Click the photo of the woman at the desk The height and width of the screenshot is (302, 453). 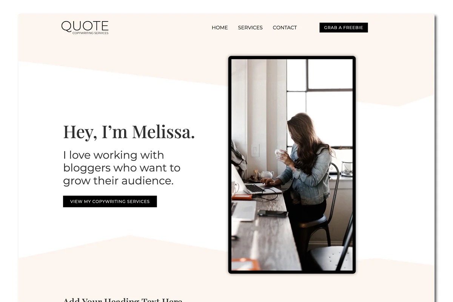(292, 165)
